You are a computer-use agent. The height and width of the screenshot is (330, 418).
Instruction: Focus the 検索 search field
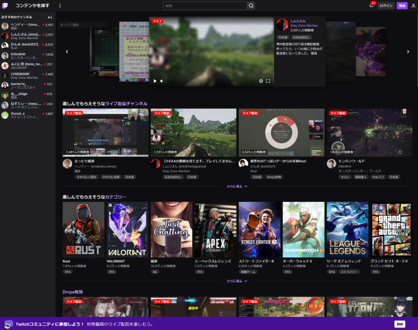(205, 6)
